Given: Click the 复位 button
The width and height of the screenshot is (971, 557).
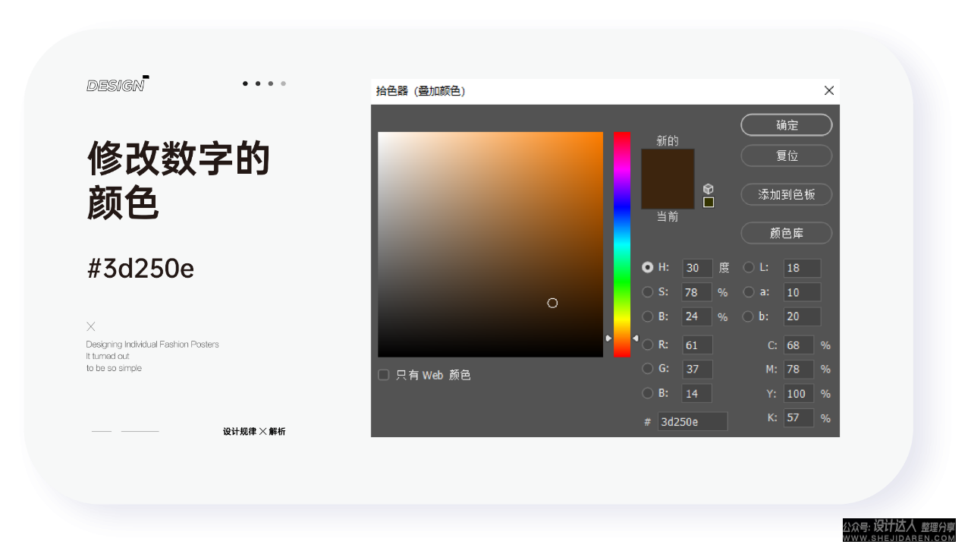Looking at the screenshot, I should click(x=786, y=156).
